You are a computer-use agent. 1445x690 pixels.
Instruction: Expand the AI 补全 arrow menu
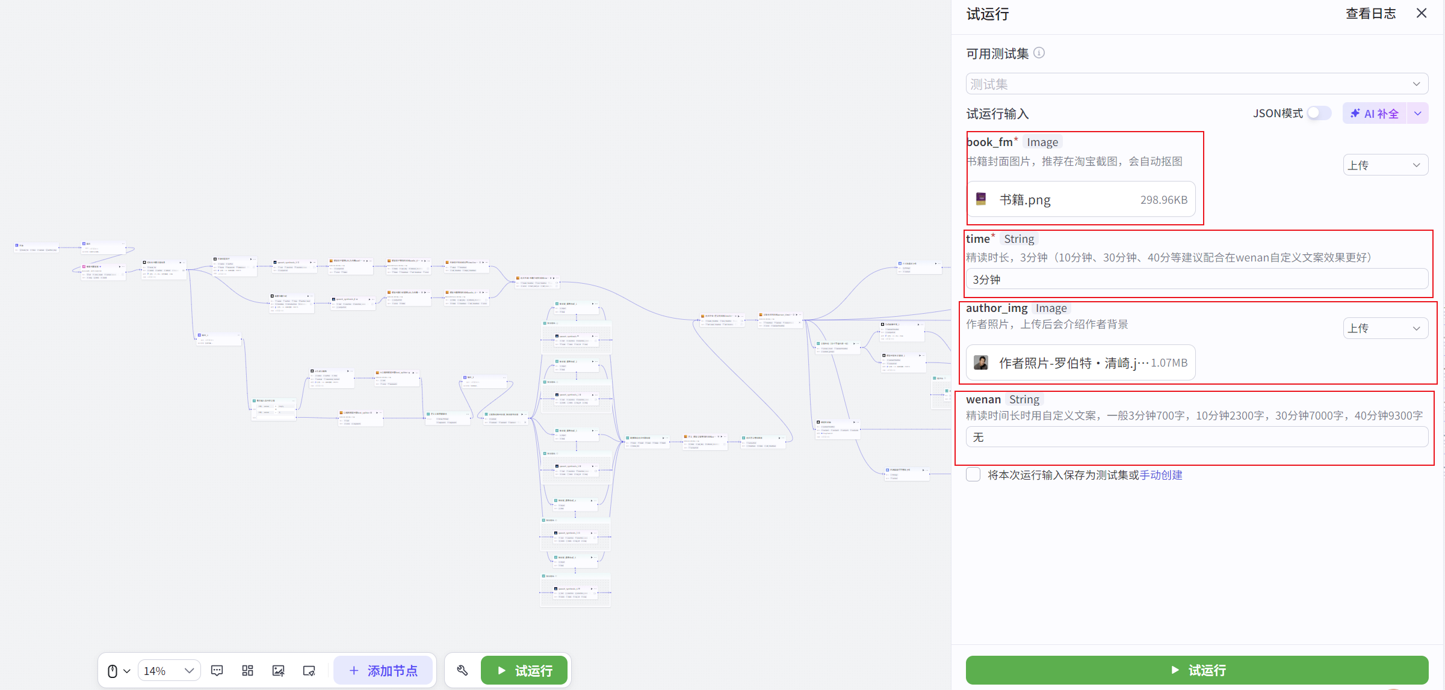1418,113
